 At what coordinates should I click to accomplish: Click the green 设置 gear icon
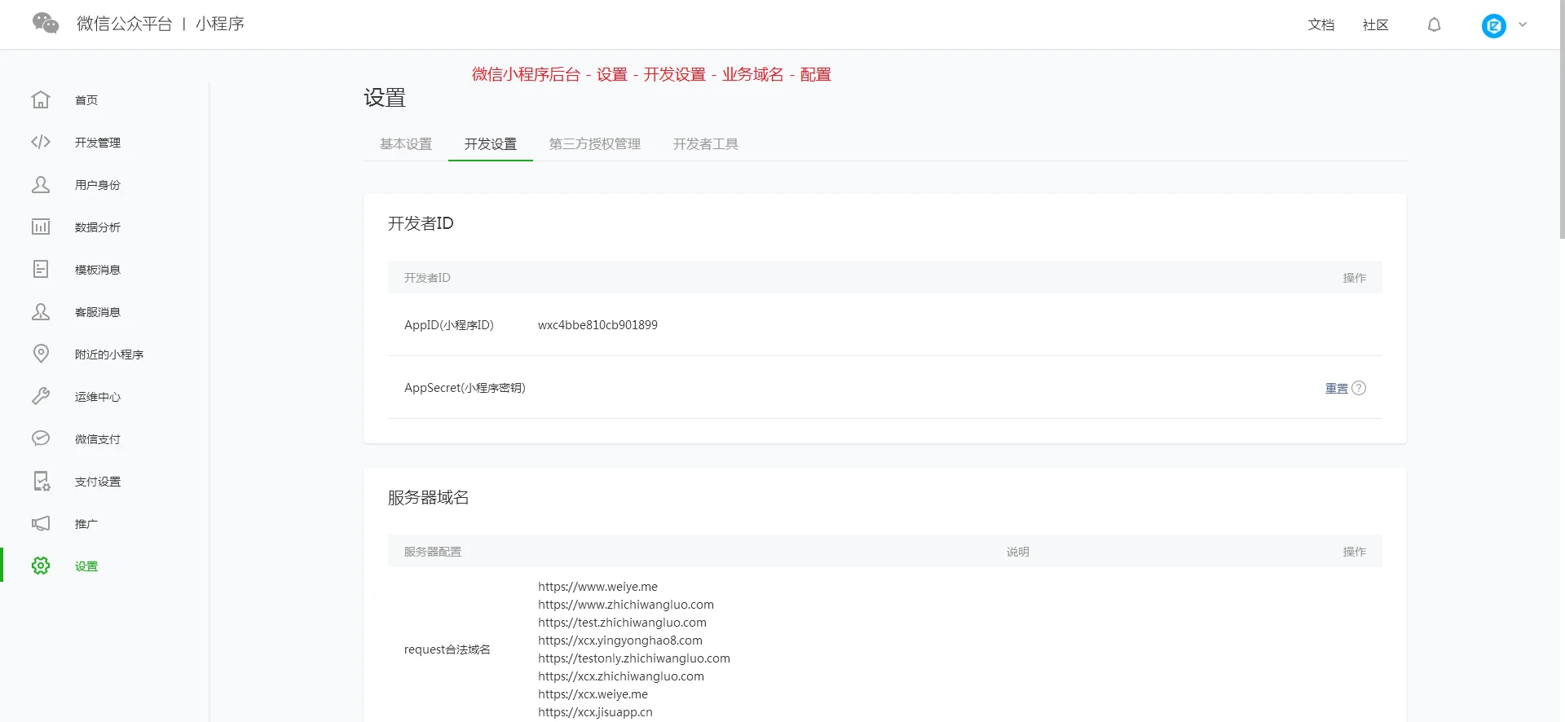click(41, 566)
